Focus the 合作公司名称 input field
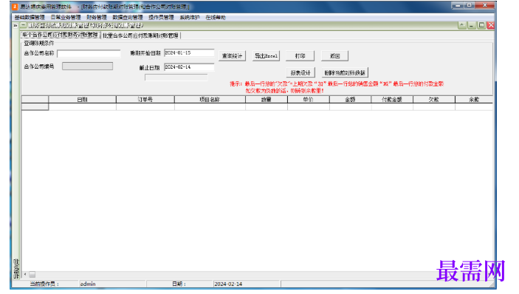Image resolution: width=519 pixels, height=294 pixels. 89,53
